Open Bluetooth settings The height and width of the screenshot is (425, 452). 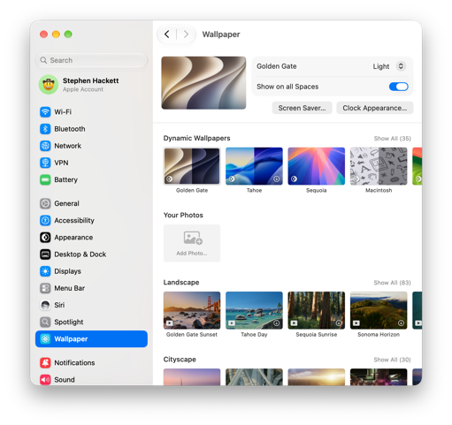[91, 129]
